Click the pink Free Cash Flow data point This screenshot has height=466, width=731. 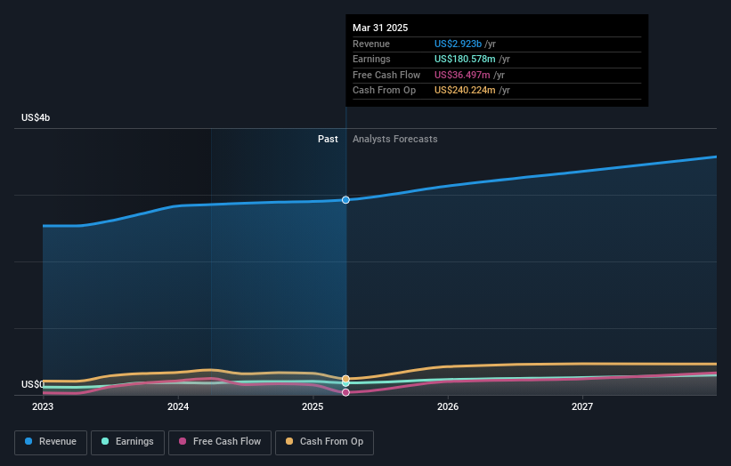point(345,392)
